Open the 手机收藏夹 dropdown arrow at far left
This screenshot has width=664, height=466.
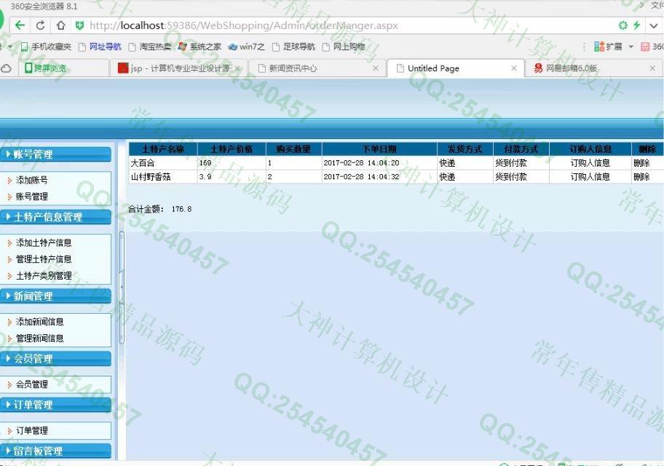click(10, 47)
